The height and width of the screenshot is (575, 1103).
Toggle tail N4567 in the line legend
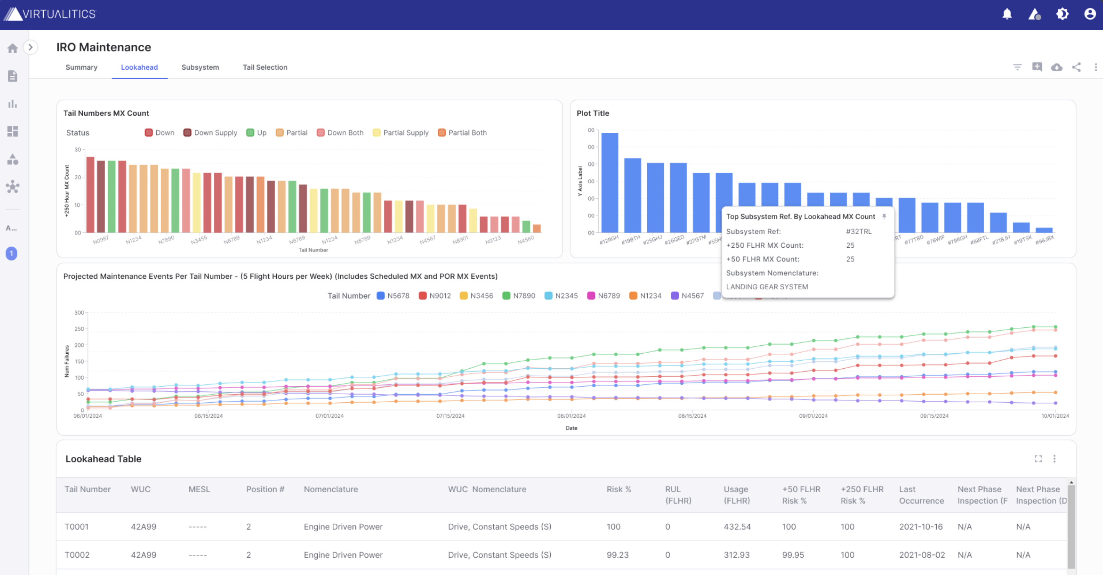click(687, 296)
